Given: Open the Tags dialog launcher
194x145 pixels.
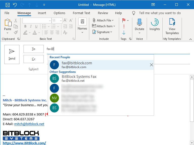Looking at the screenshot, I should point(130,39).
